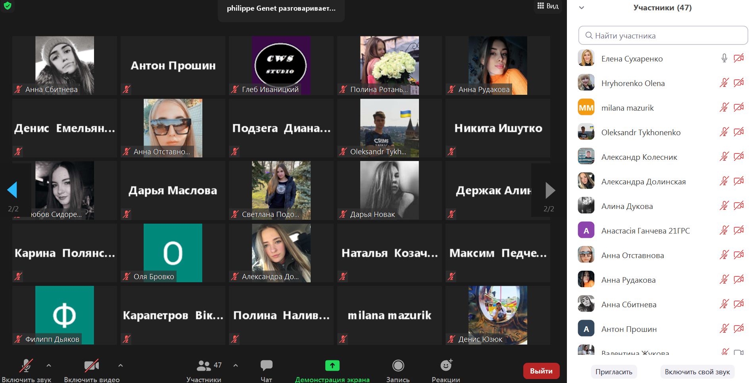
Task: Click Анна Рудакова camera-off icon in list
Action: [x=739, y=280]
